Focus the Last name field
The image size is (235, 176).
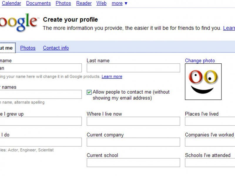point(133,68)
